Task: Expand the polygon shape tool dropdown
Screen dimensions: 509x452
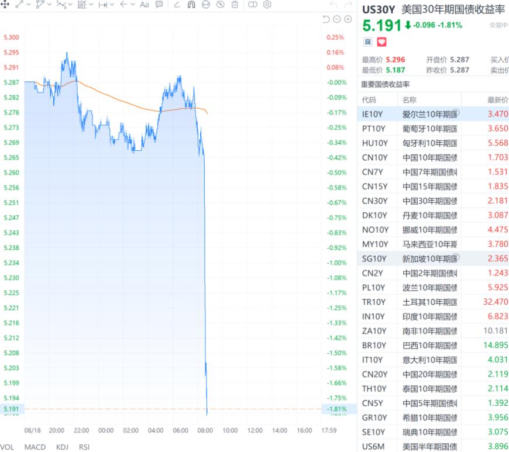Action: [49, 5]
